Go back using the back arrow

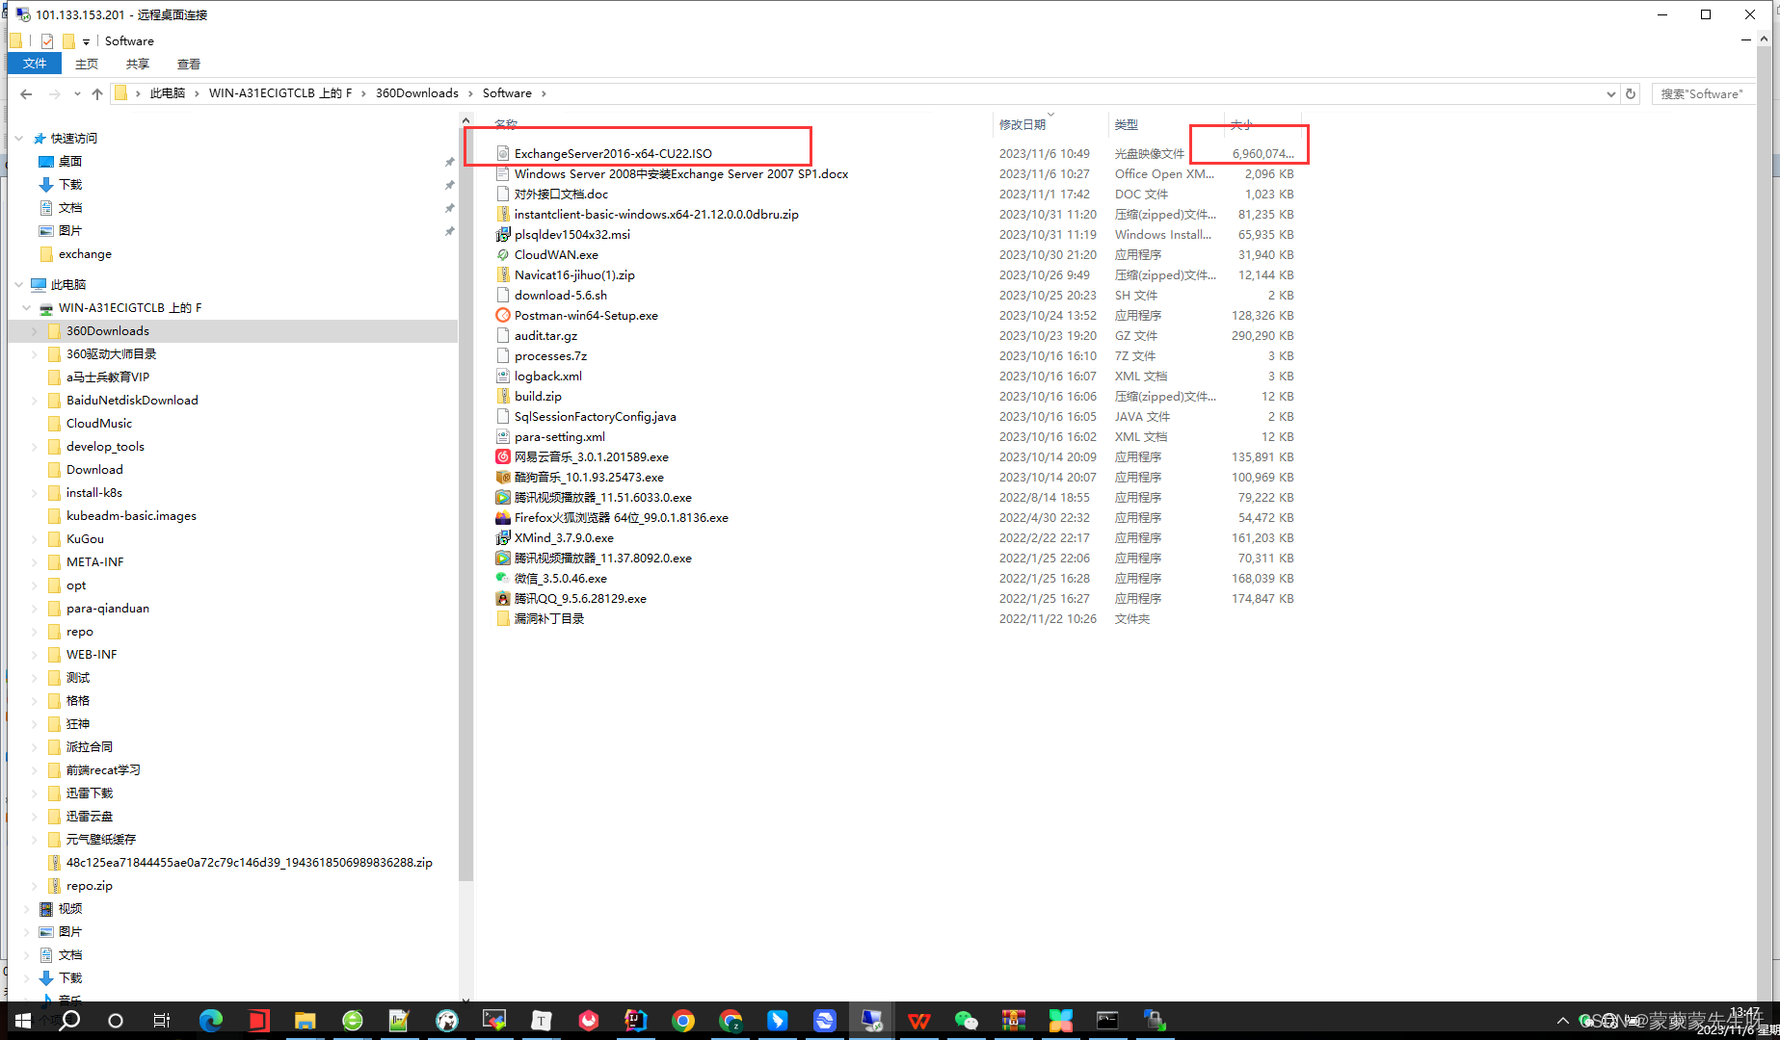point(26,93)
